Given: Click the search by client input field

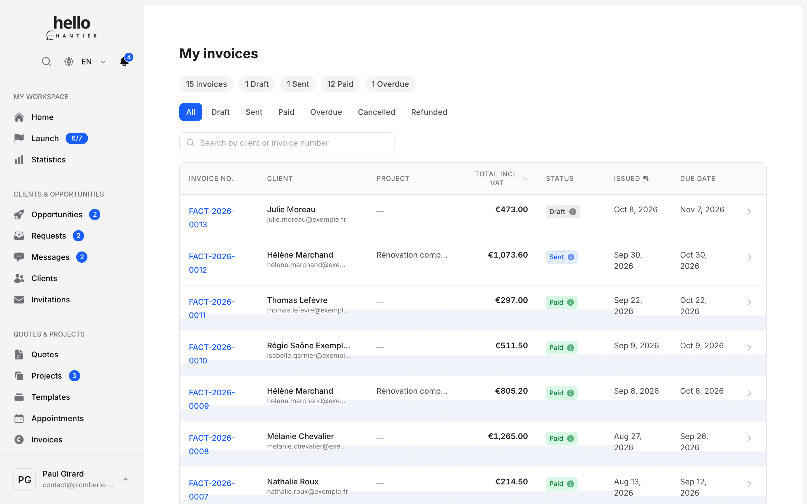Looking at the screenshot, I should point(287,143).
